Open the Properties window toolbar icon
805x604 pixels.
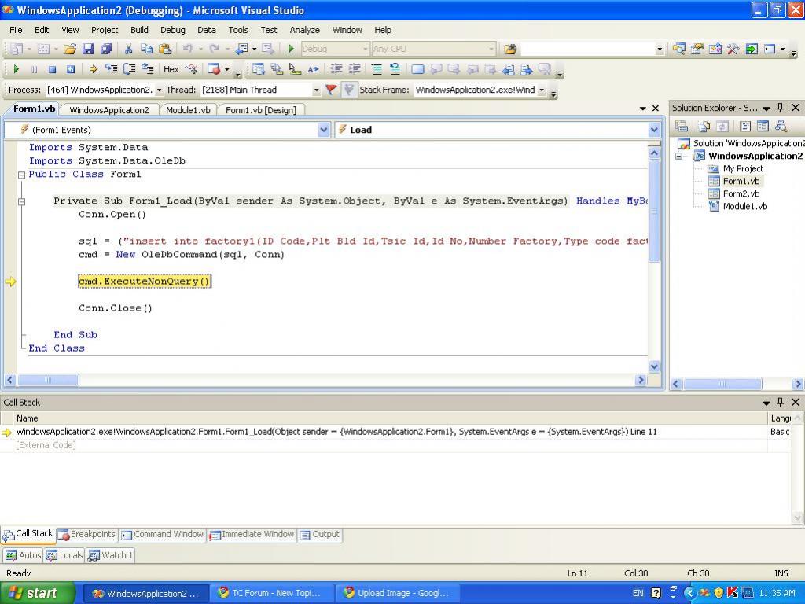click(697, 49)
